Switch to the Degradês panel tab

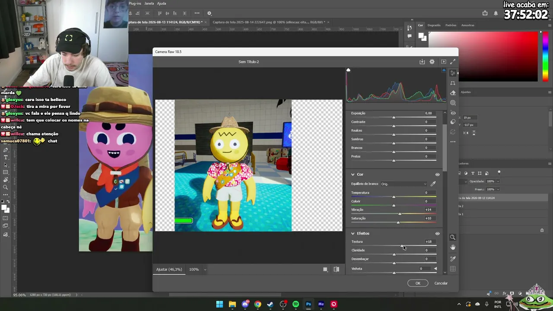click(434, 25)
